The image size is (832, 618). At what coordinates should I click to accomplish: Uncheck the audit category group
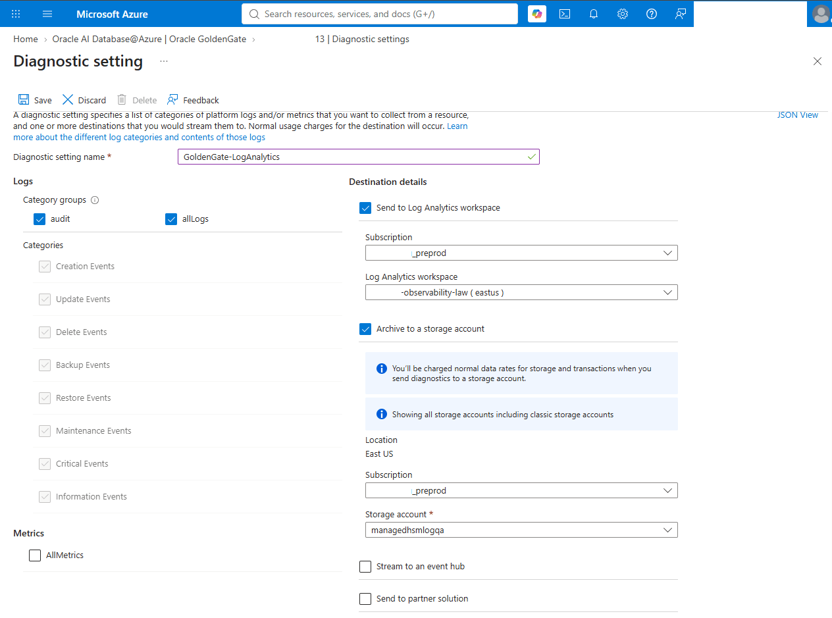(39, 219)
